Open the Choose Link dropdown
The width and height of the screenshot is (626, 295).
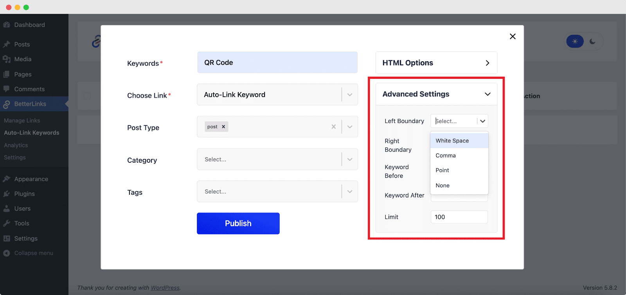tap(350, 95)
